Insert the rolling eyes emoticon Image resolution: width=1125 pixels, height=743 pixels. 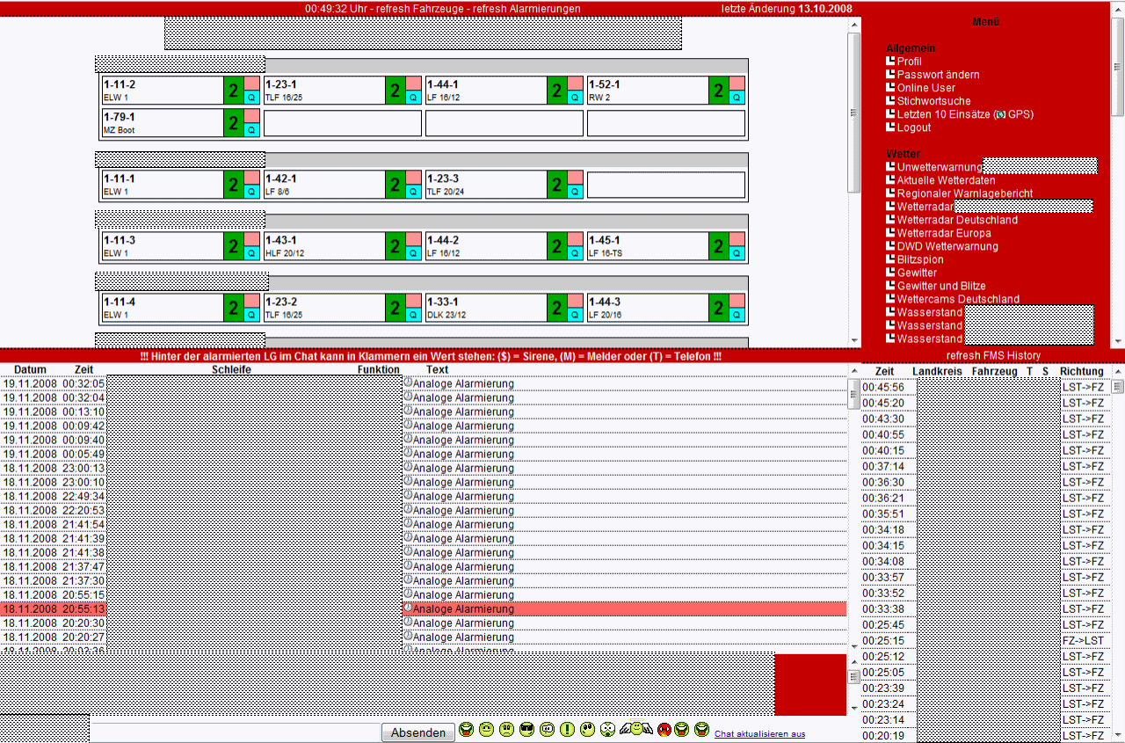pyautogui.click(x=588, y=730)
